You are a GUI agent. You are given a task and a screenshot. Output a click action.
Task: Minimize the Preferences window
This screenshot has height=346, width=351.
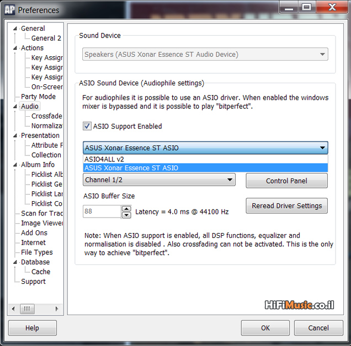[x=289, y=7]
